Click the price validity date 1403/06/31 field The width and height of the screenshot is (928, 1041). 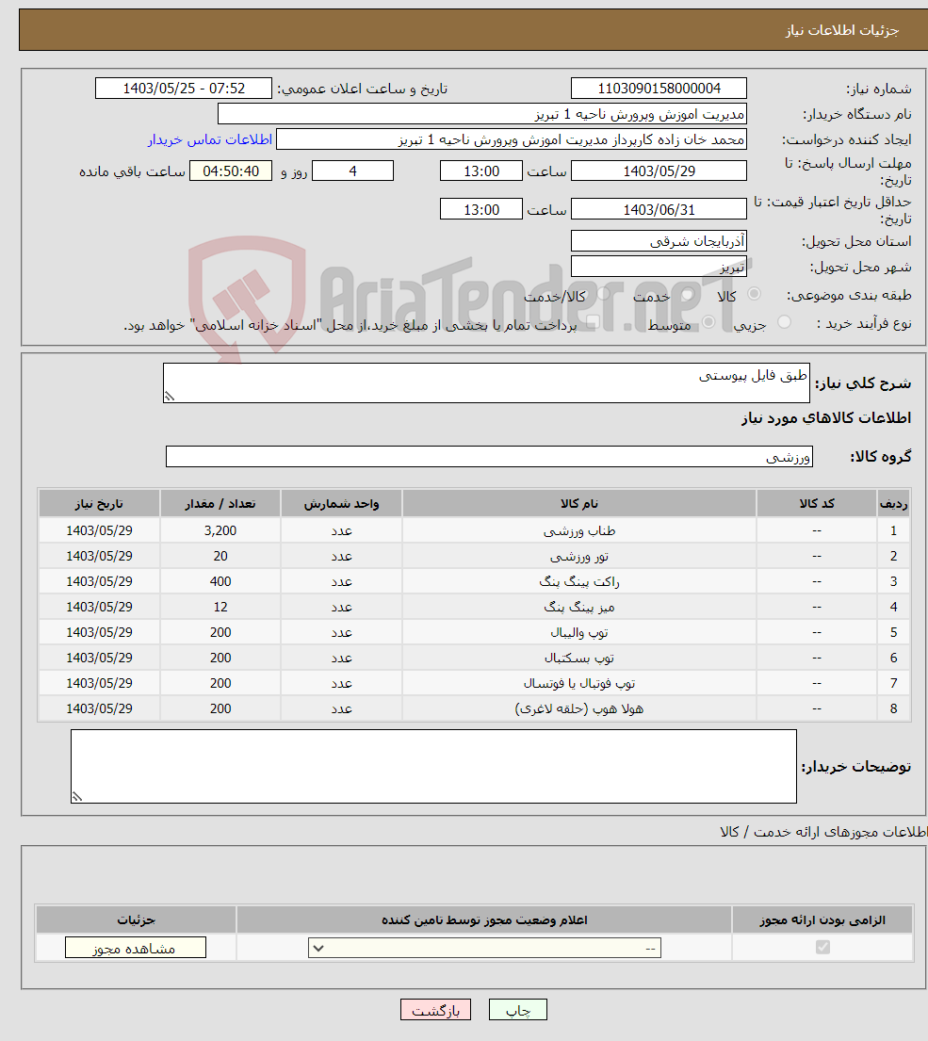tap(659, 209)
